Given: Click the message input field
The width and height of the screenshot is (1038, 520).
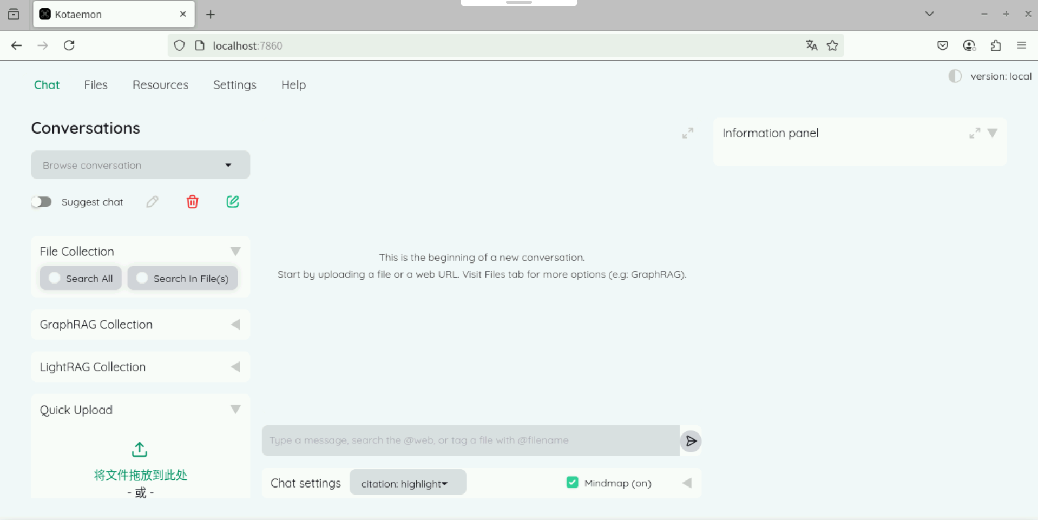Looking at the screenshot, I should coord(470,440).
